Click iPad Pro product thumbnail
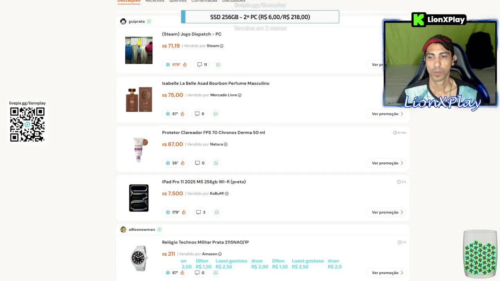This screenshot has height=281, width=500. pyautogui.click(x=139, y=198)
